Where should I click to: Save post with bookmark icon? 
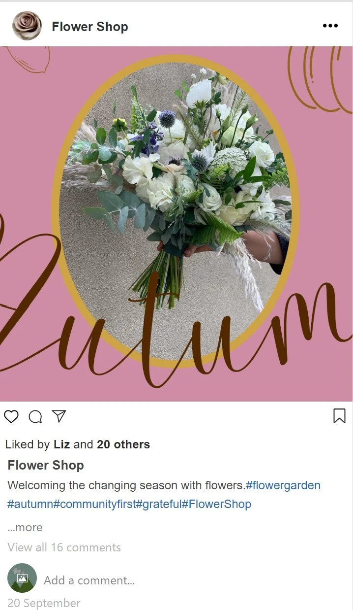pyautogui.click(x=339, y=416)
